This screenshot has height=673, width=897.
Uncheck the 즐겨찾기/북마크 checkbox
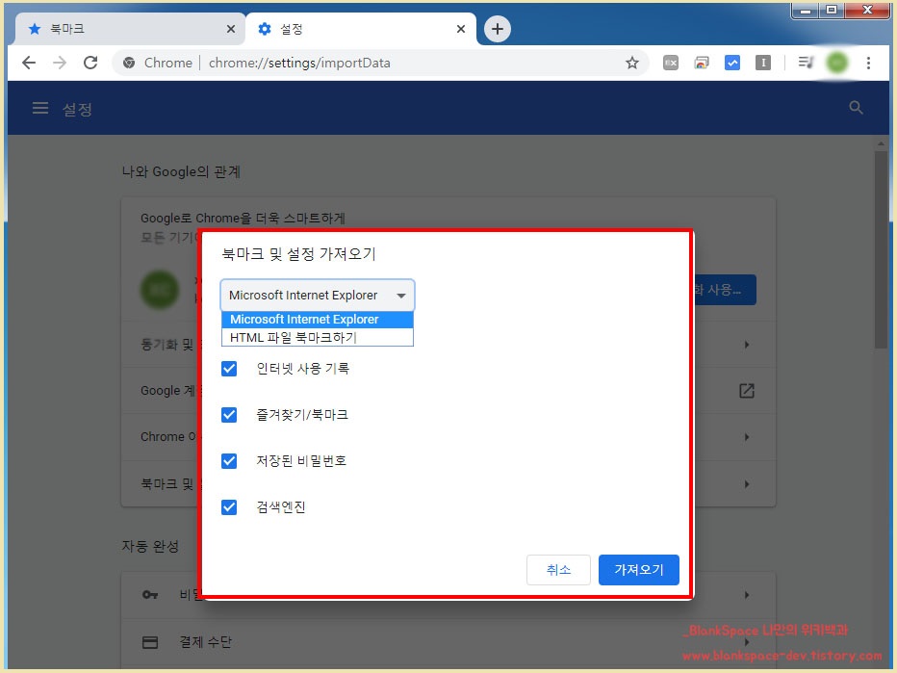[x=229, y=415]
